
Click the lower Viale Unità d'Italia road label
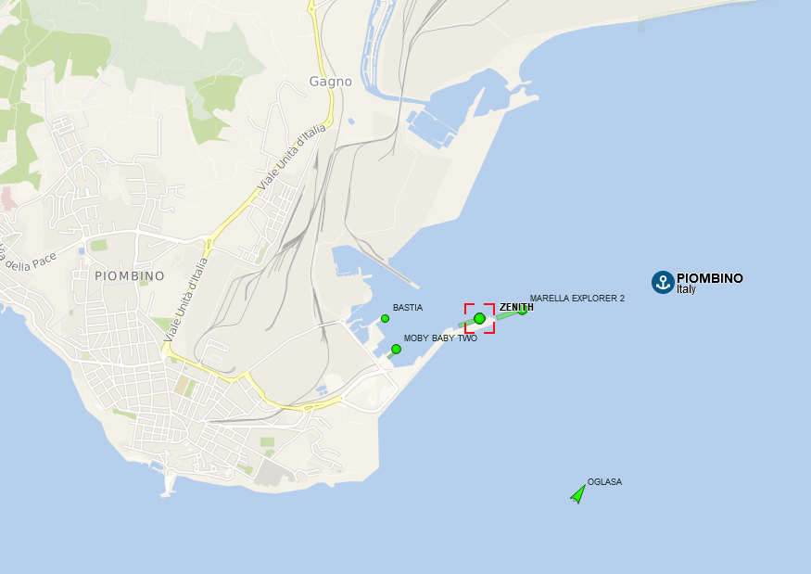(x=186, y=300)
